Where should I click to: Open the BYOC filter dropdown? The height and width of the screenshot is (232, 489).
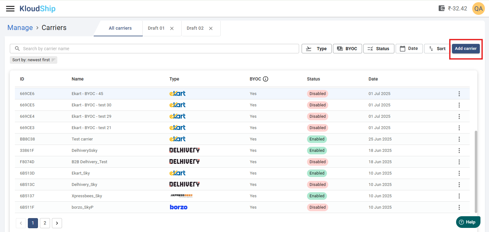point(347,49)
